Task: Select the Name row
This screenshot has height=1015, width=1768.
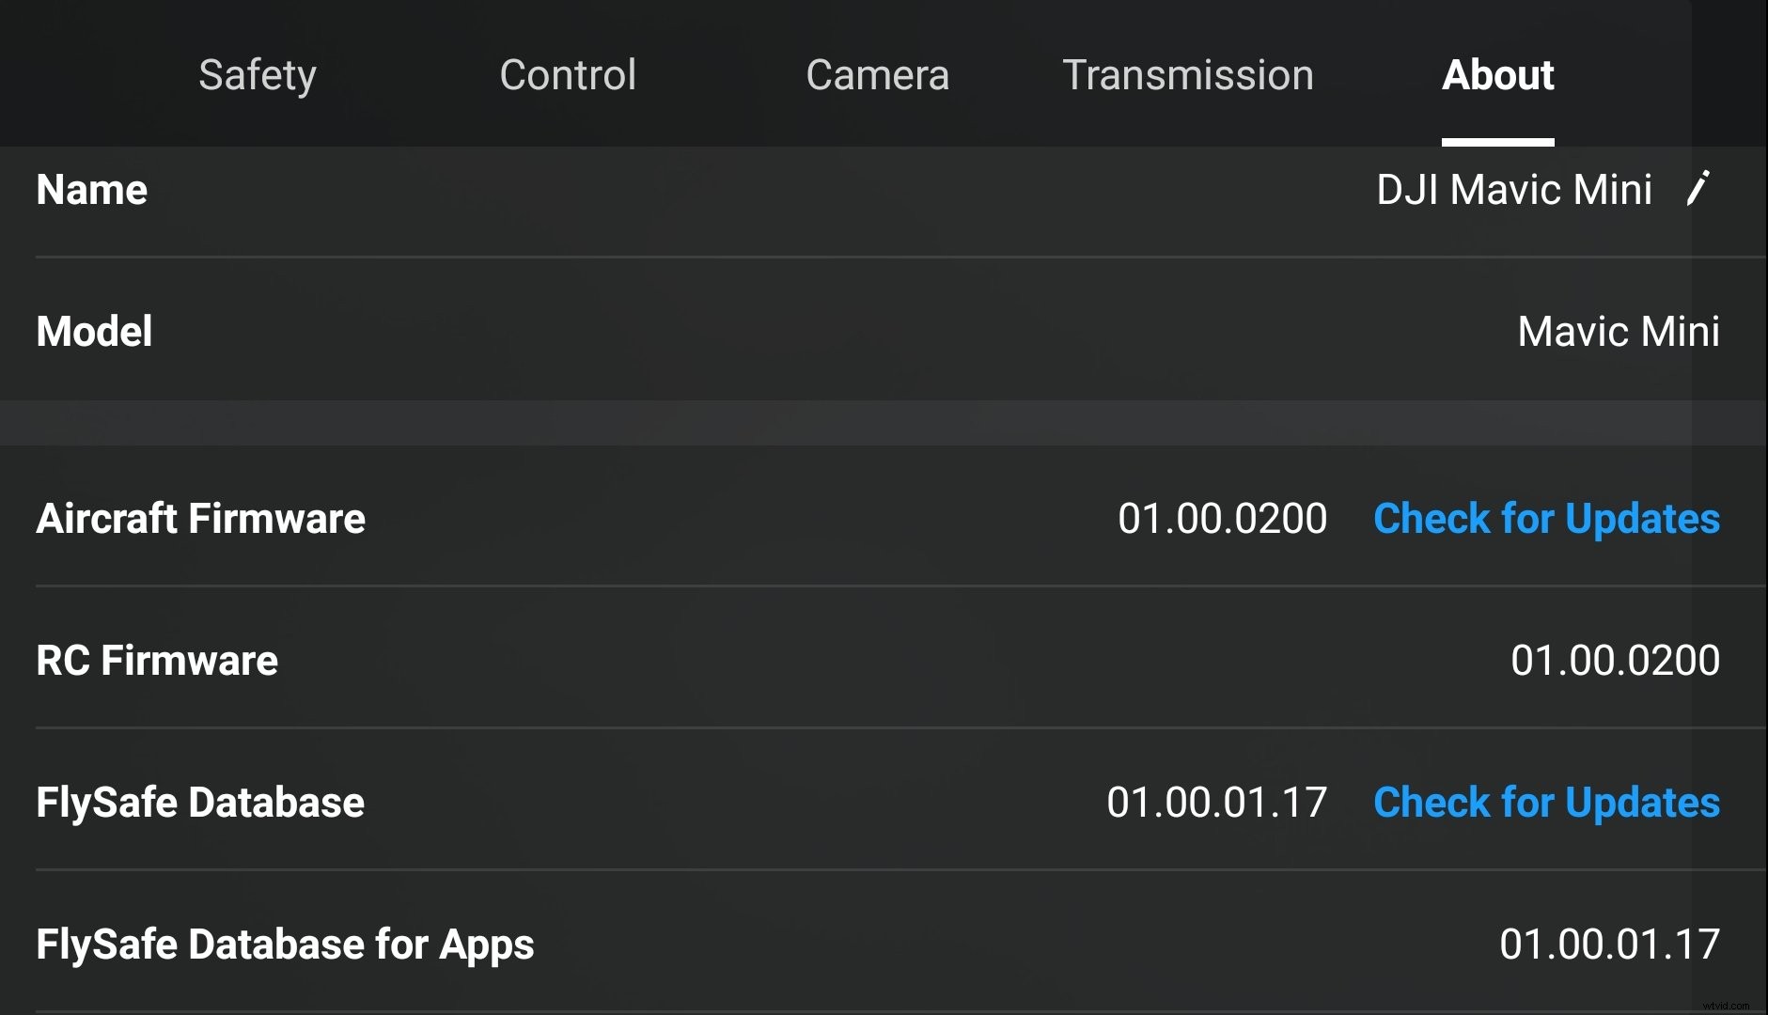Action: [91, 190]
